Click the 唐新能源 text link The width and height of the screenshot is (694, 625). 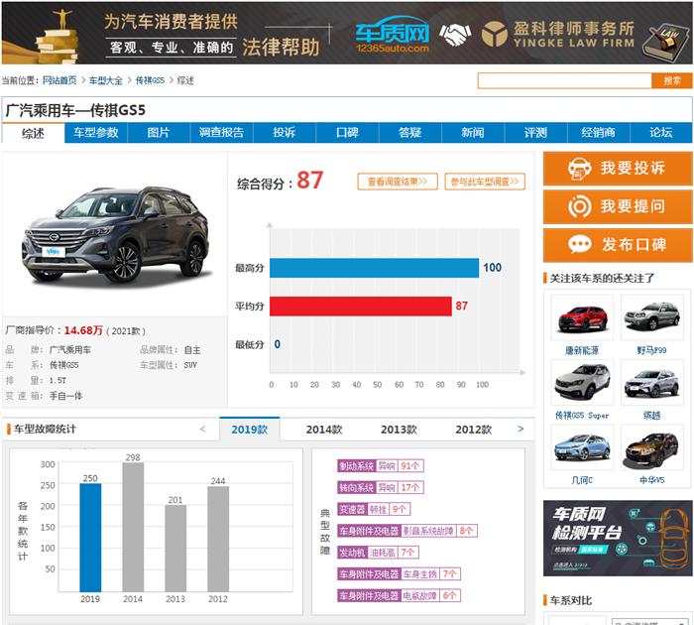pos(582,350)
